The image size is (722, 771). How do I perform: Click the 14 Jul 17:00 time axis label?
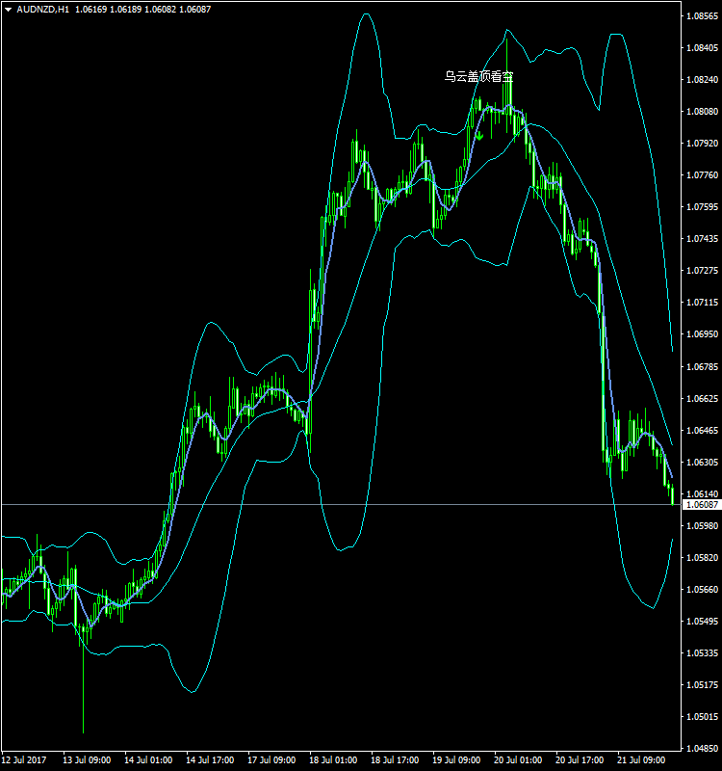(x=210, y=760)
